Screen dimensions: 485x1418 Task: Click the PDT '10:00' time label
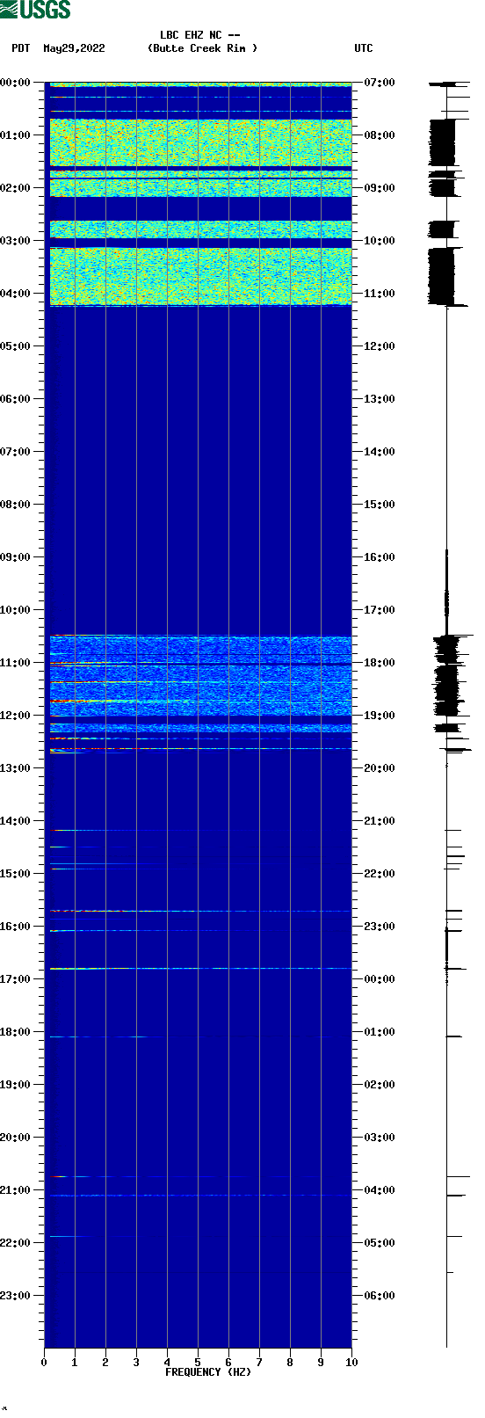coord(16,610)
